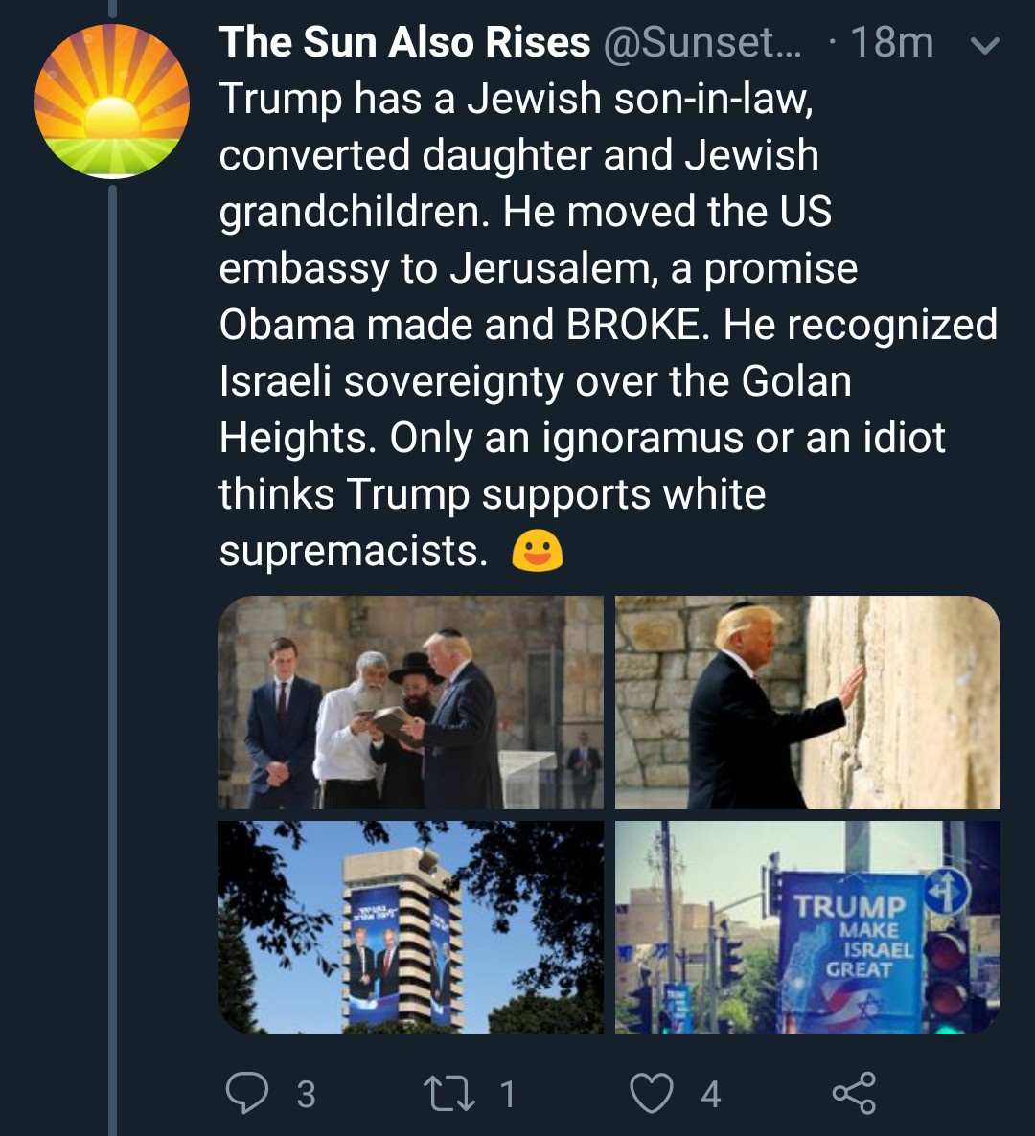This screenshot has width=1035, height=1136.
Task: Open the 18m timestamp permalink
Action: click(891, 42)
